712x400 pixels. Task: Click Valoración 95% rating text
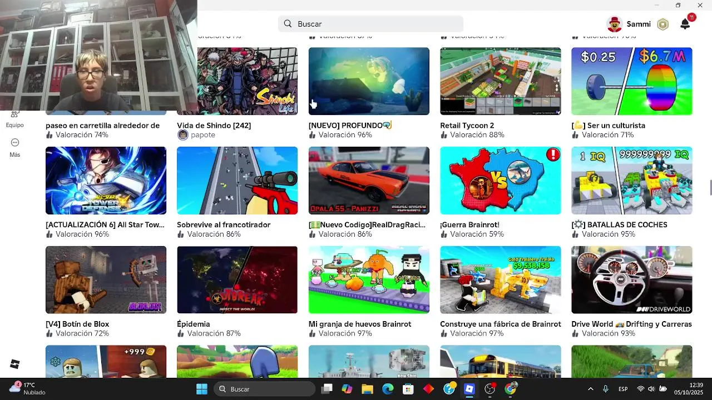(x=609, y=234)
